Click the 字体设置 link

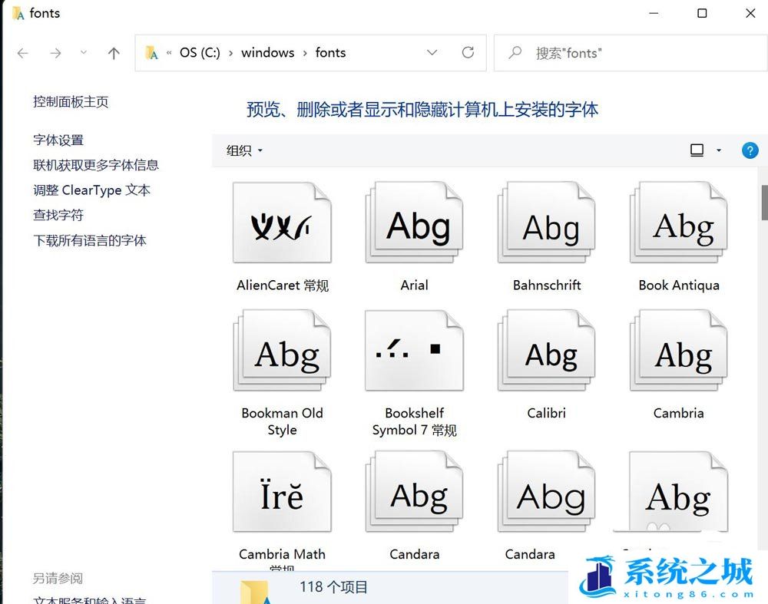click(58, 140)
